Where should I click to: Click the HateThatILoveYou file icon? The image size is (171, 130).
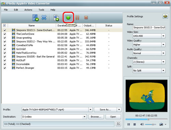tap(13, 53)
